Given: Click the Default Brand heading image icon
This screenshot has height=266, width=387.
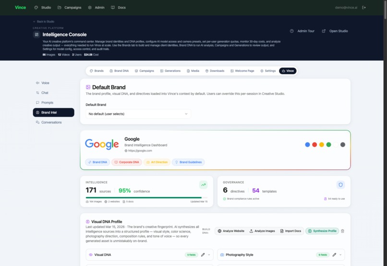Looking at the screenshot, I should (88, 87).
